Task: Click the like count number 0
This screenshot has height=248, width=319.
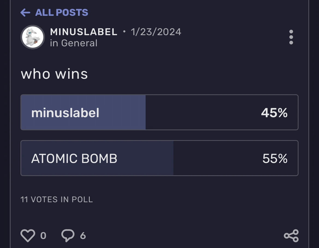Action: click(43, 235)
